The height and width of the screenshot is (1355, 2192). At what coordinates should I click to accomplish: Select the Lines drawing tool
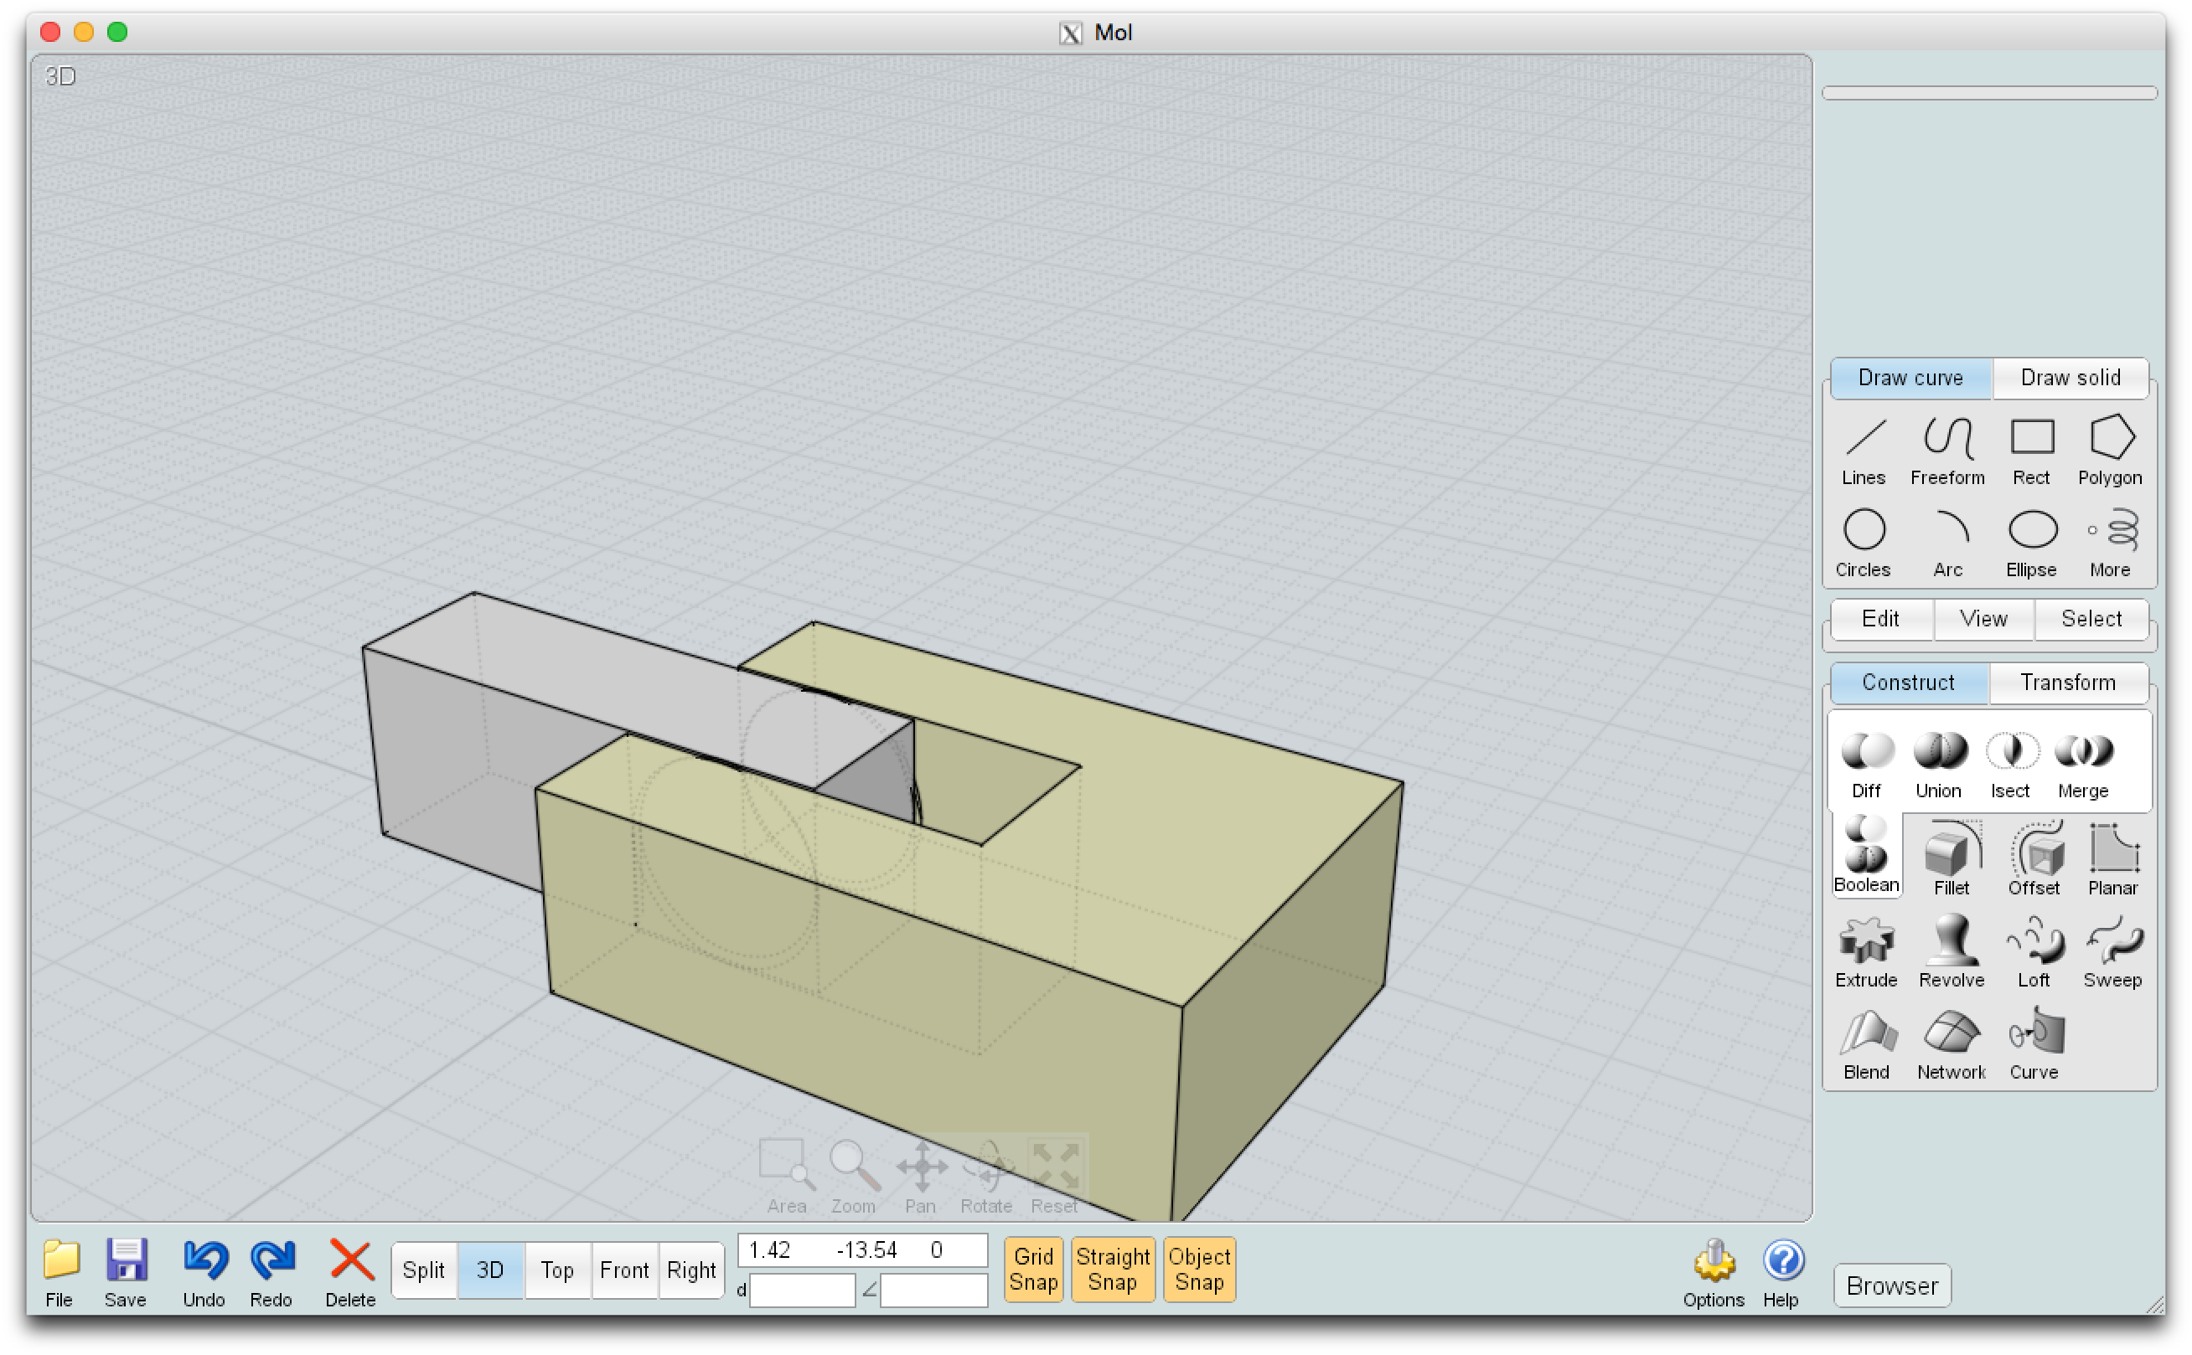pos(1863,451)
